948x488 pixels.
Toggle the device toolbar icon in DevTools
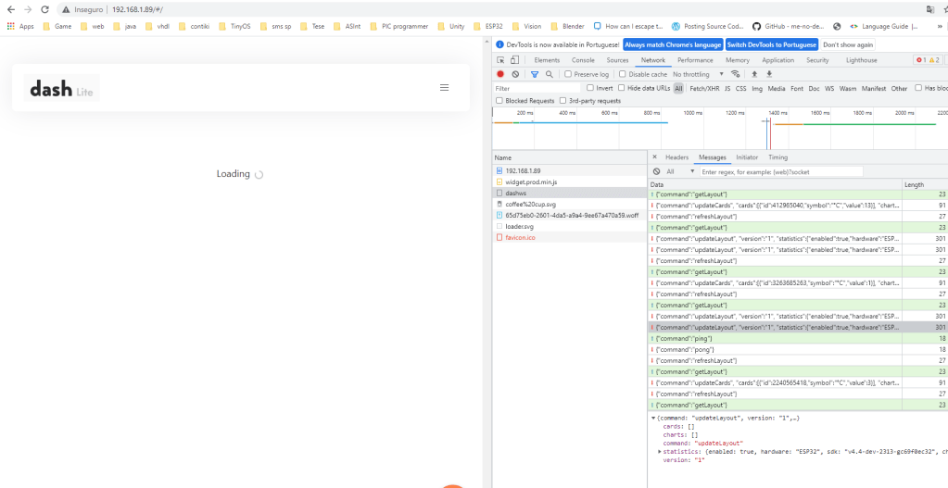pyautogui.click(x=514, y=60)
